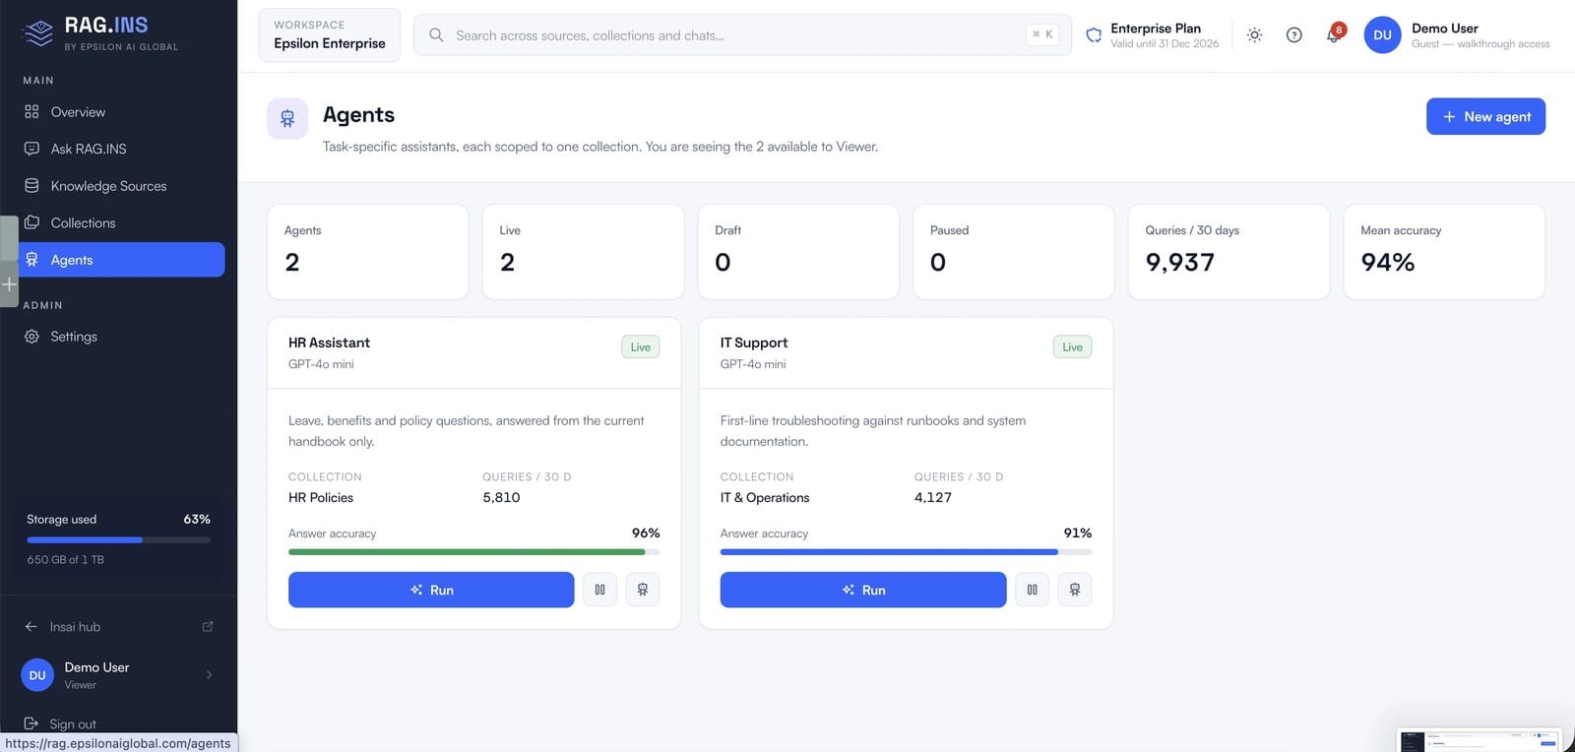Viewport: 1575px width, 752px height.
Task: Click the Overview grid icon
Action: (31, 112)
